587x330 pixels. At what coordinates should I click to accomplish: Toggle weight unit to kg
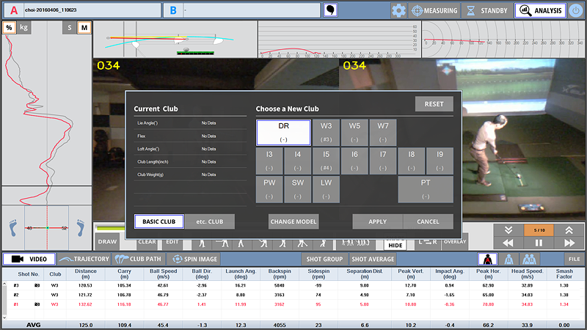25,28
